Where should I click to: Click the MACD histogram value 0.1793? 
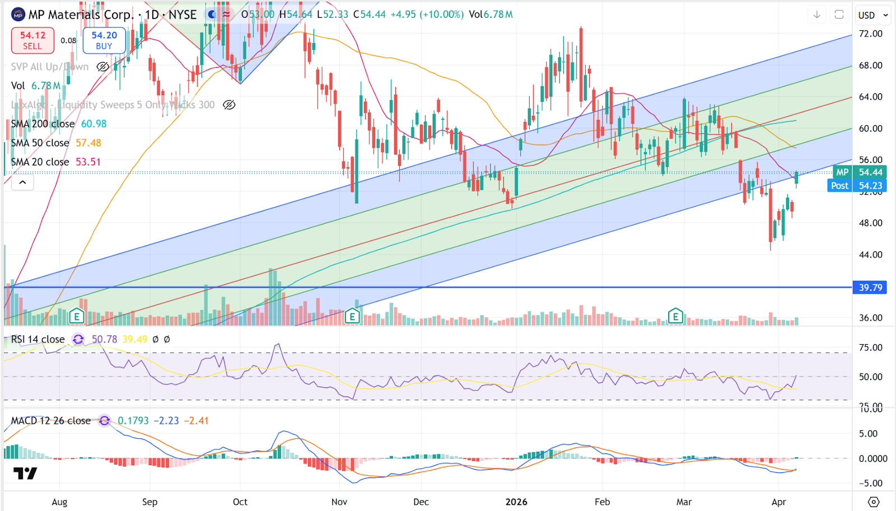(x=133, y=420)
